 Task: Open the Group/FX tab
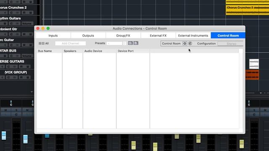[123, 35]
